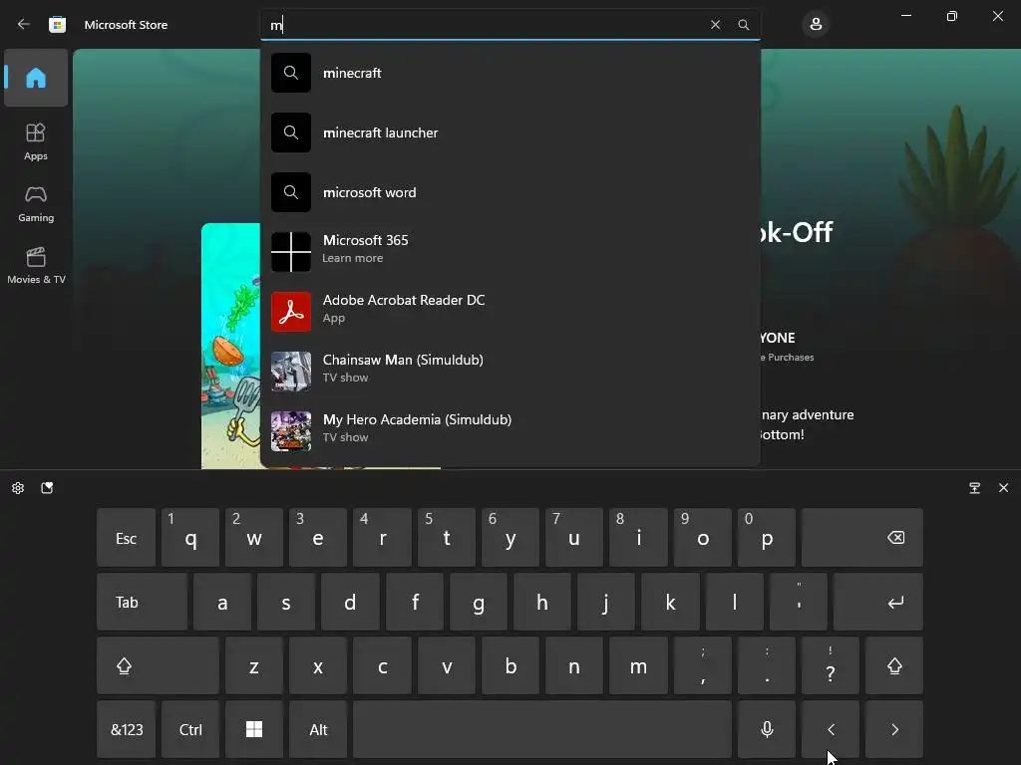Screen dimensions: 1021x765
Task: Open Chainsaw Man (Simuldub) TV show result
Action: tap(510, 372)
